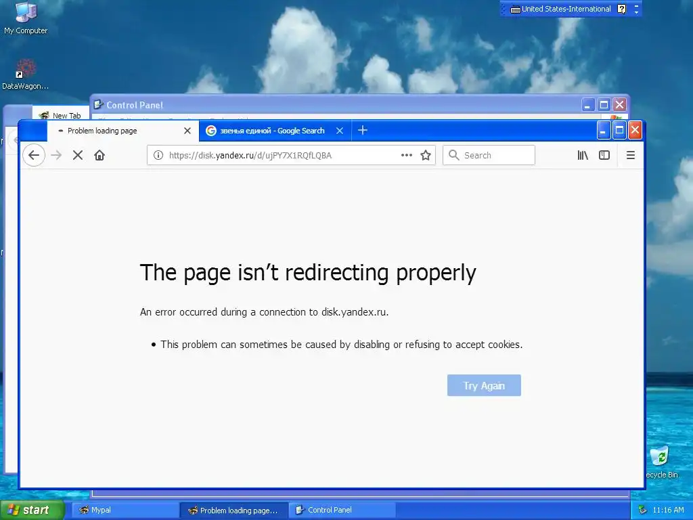The image size is (693, 520).
Task: Close the Google Search tab
Action: [x=340, y=131]
